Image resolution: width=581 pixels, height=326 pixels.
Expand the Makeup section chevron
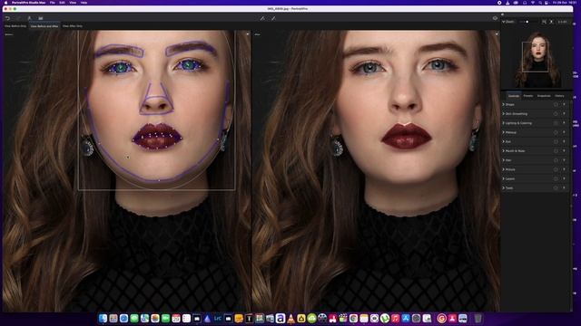504,132
